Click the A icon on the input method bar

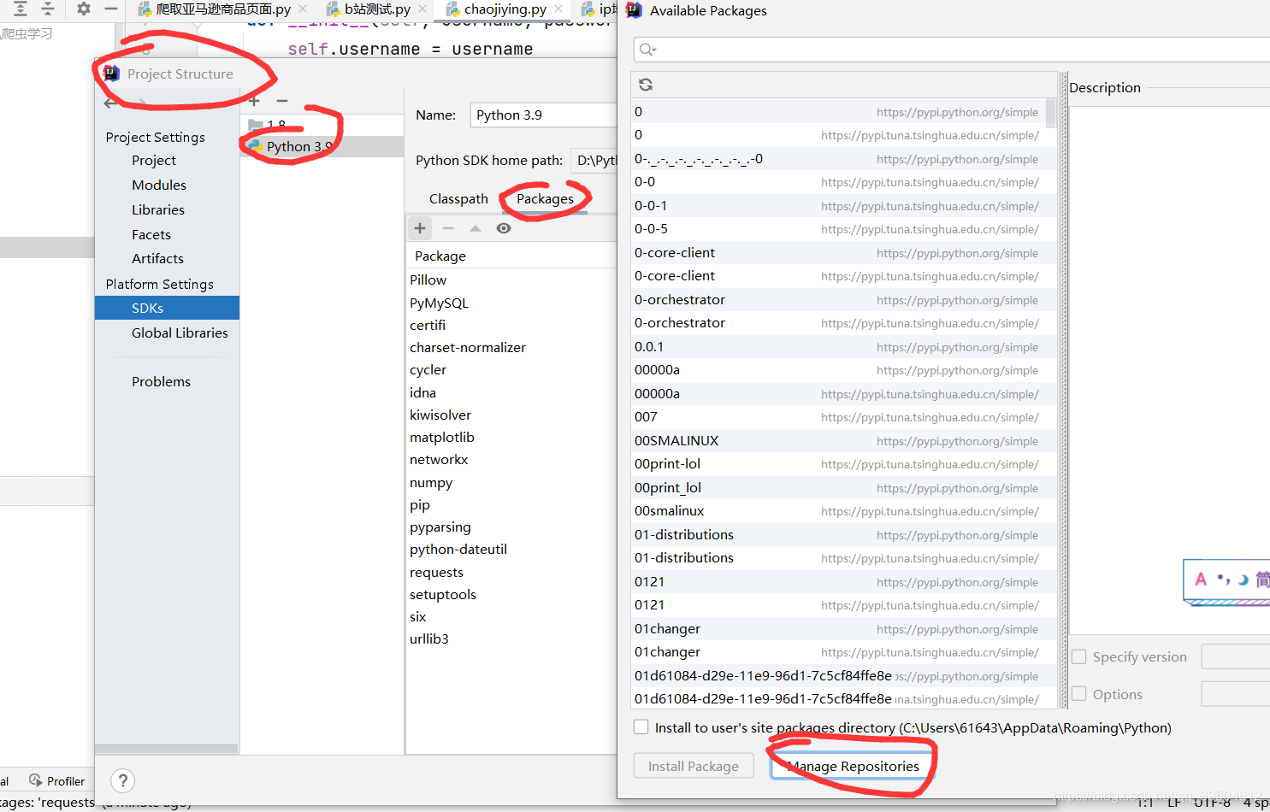coord(1201,579)
